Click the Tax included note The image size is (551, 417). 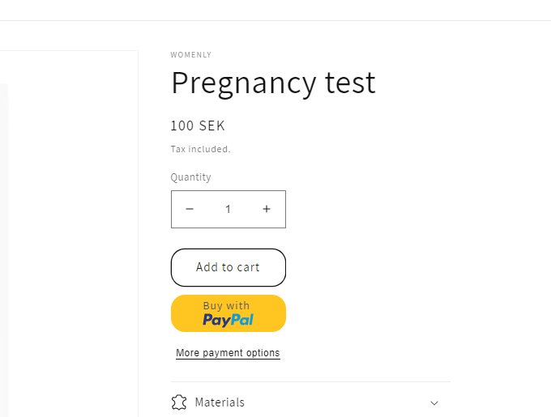click(x=200, y=149)
